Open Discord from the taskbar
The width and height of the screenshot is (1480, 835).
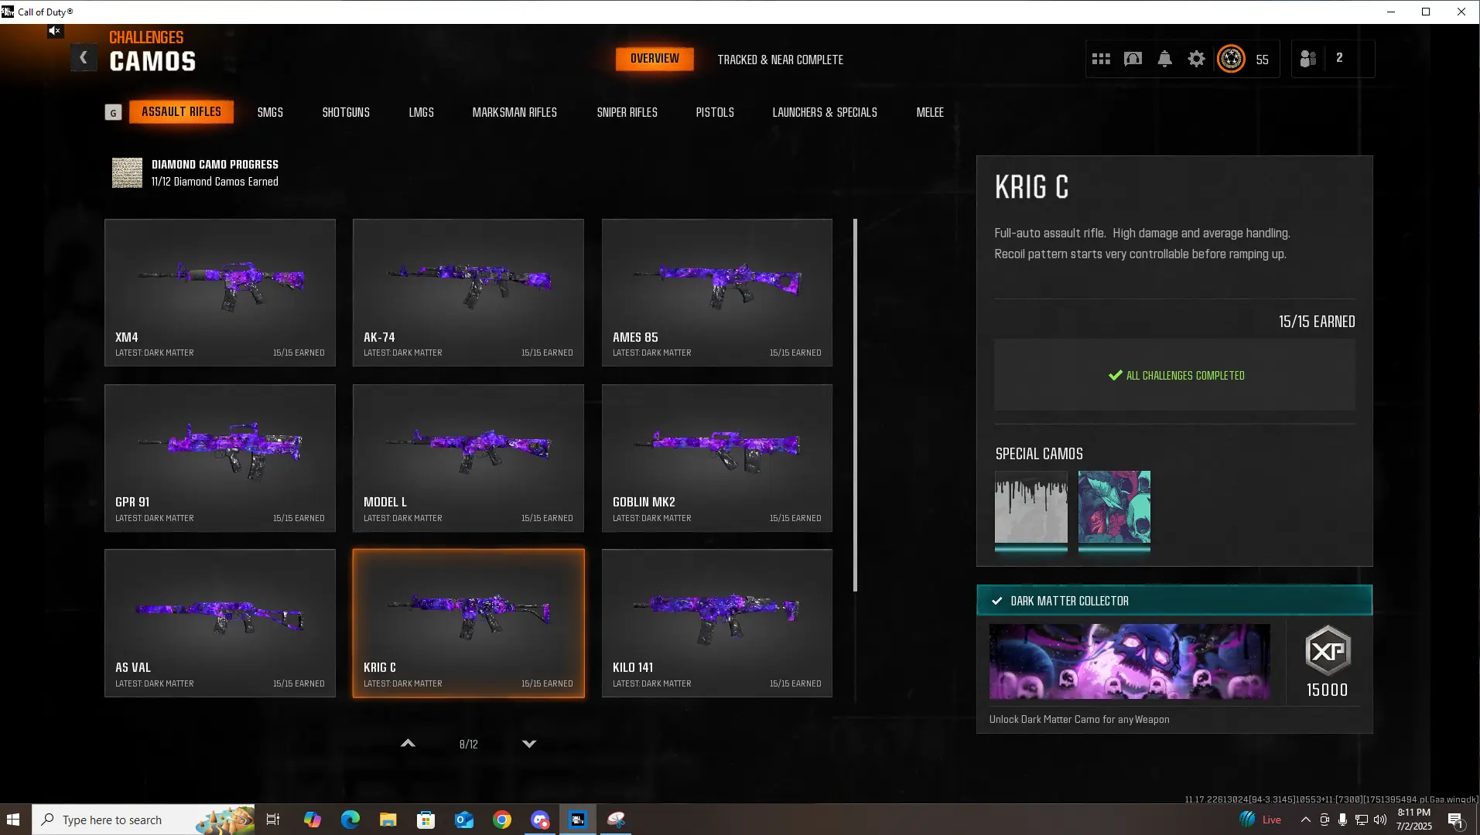pyautogui.click(x=540, y=820)
